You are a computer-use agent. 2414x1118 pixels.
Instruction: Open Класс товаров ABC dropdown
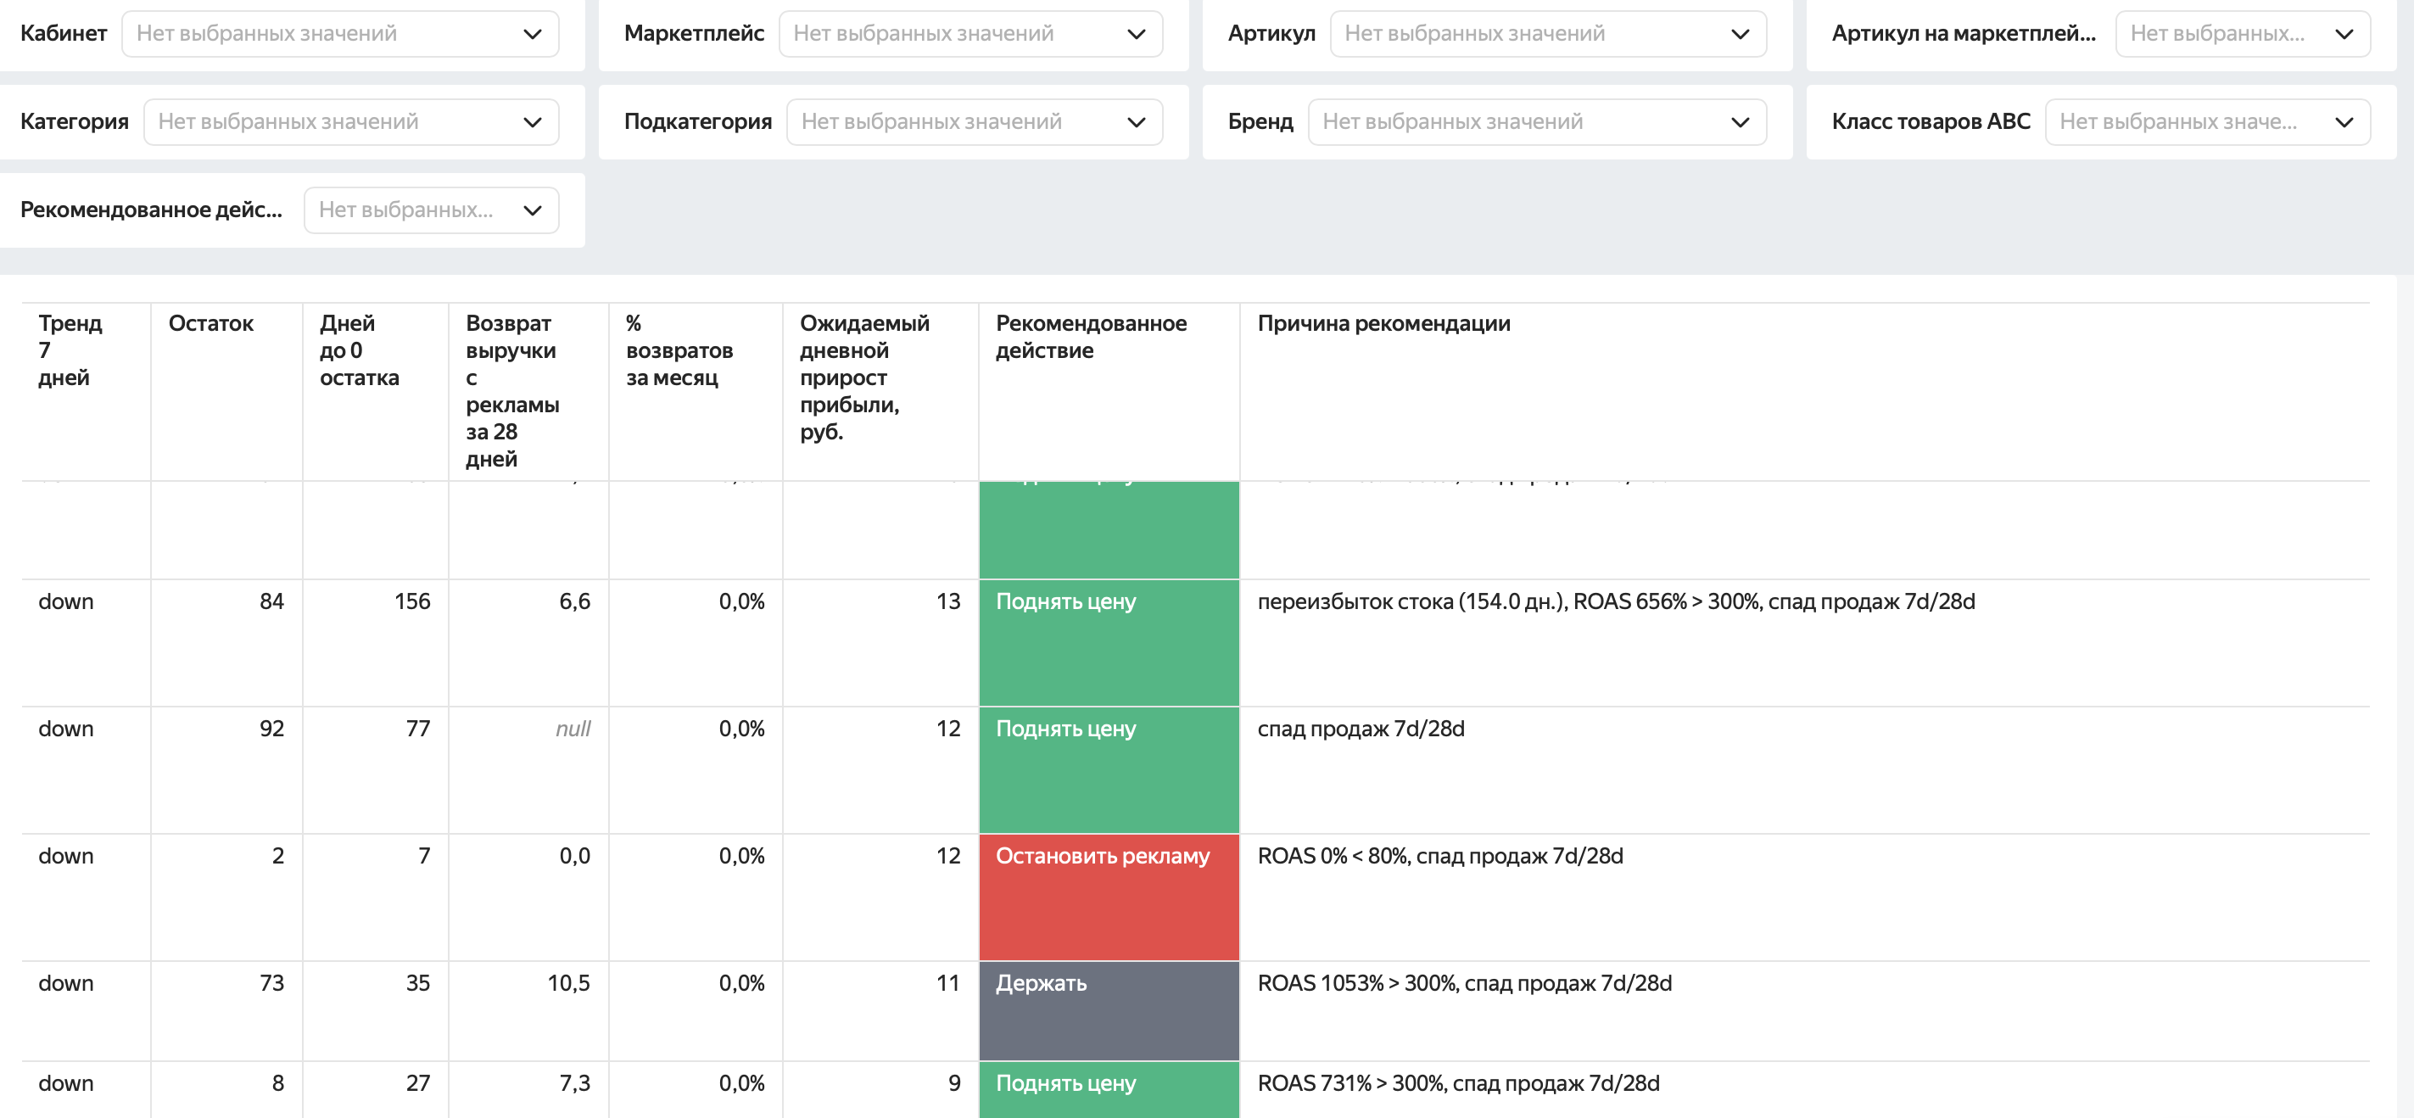pyautogui.click(x=2208, y=122)
